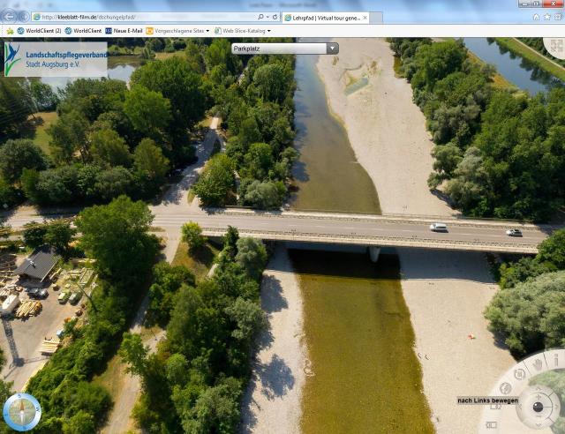The image size is (565, 434).
Task: Refresh the page using reload button
Action: [275, 17]
